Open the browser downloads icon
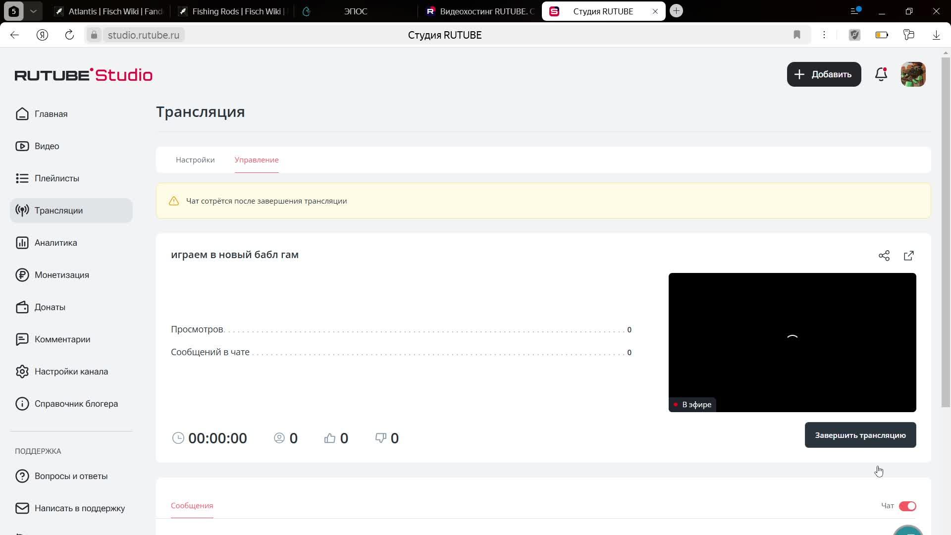The width and height of the screenshot is (951, 535). point(936,35)
